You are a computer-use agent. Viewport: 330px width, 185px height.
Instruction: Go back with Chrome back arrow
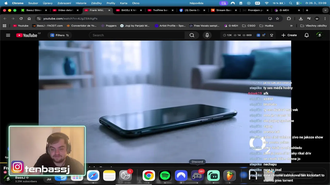[x=5, y=18]
